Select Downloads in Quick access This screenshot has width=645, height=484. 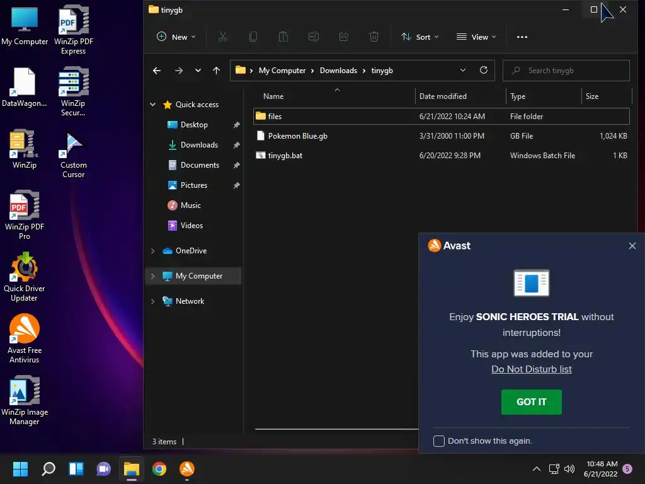(x=199, y=145)
